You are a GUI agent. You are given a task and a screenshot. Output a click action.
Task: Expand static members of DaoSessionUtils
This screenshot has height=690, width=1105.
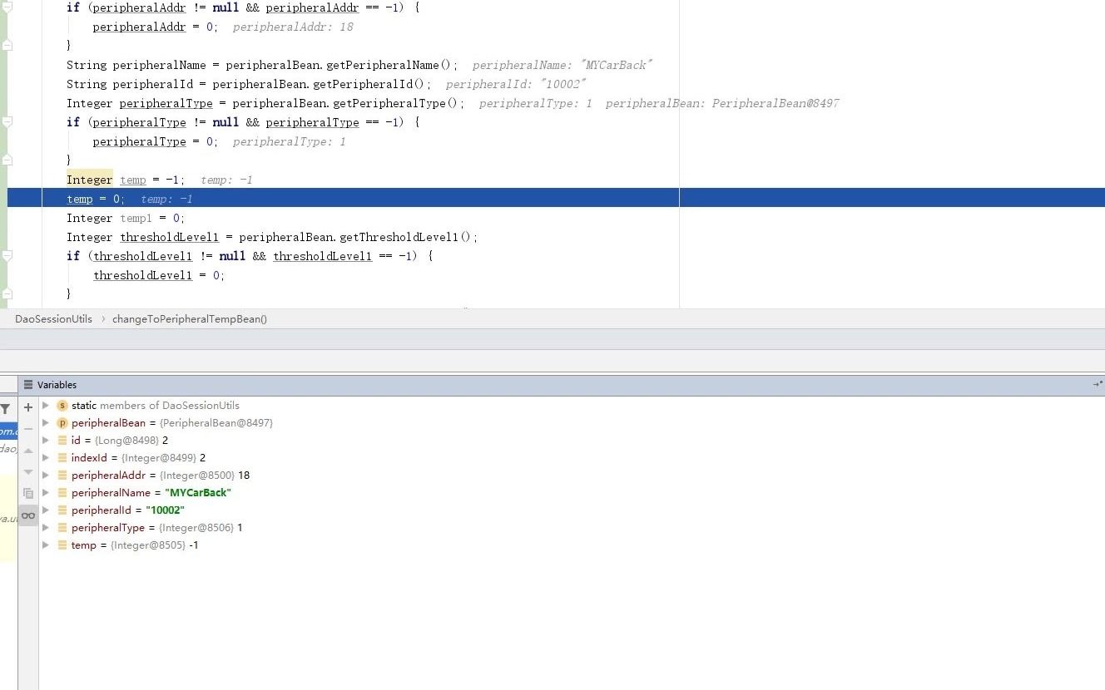pyautogui.click(x=46, y=406)
